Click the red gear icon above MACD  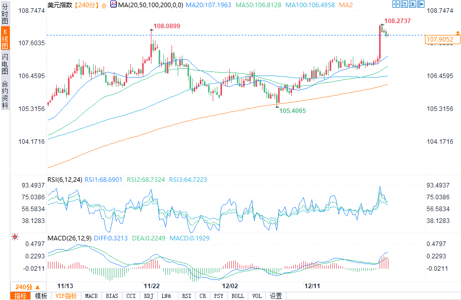(14, 237)
